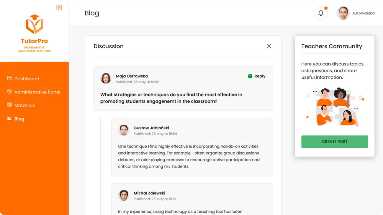This screenshot has width=383, height=215.
Task: Click the Dashboard icon in the sidebar
Action: tap(9, 78)
